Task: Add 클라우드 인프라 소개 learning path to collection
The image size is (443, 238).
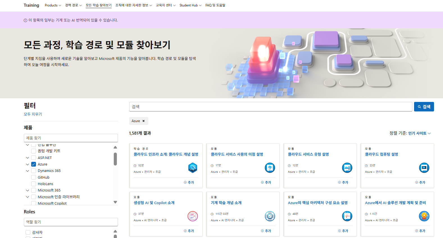Action: [x=189, y=182]
